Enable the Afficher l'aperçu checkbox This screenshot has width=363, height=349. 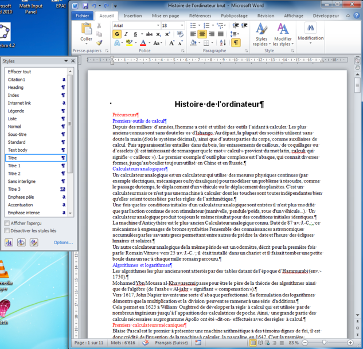tap(7, 223)
